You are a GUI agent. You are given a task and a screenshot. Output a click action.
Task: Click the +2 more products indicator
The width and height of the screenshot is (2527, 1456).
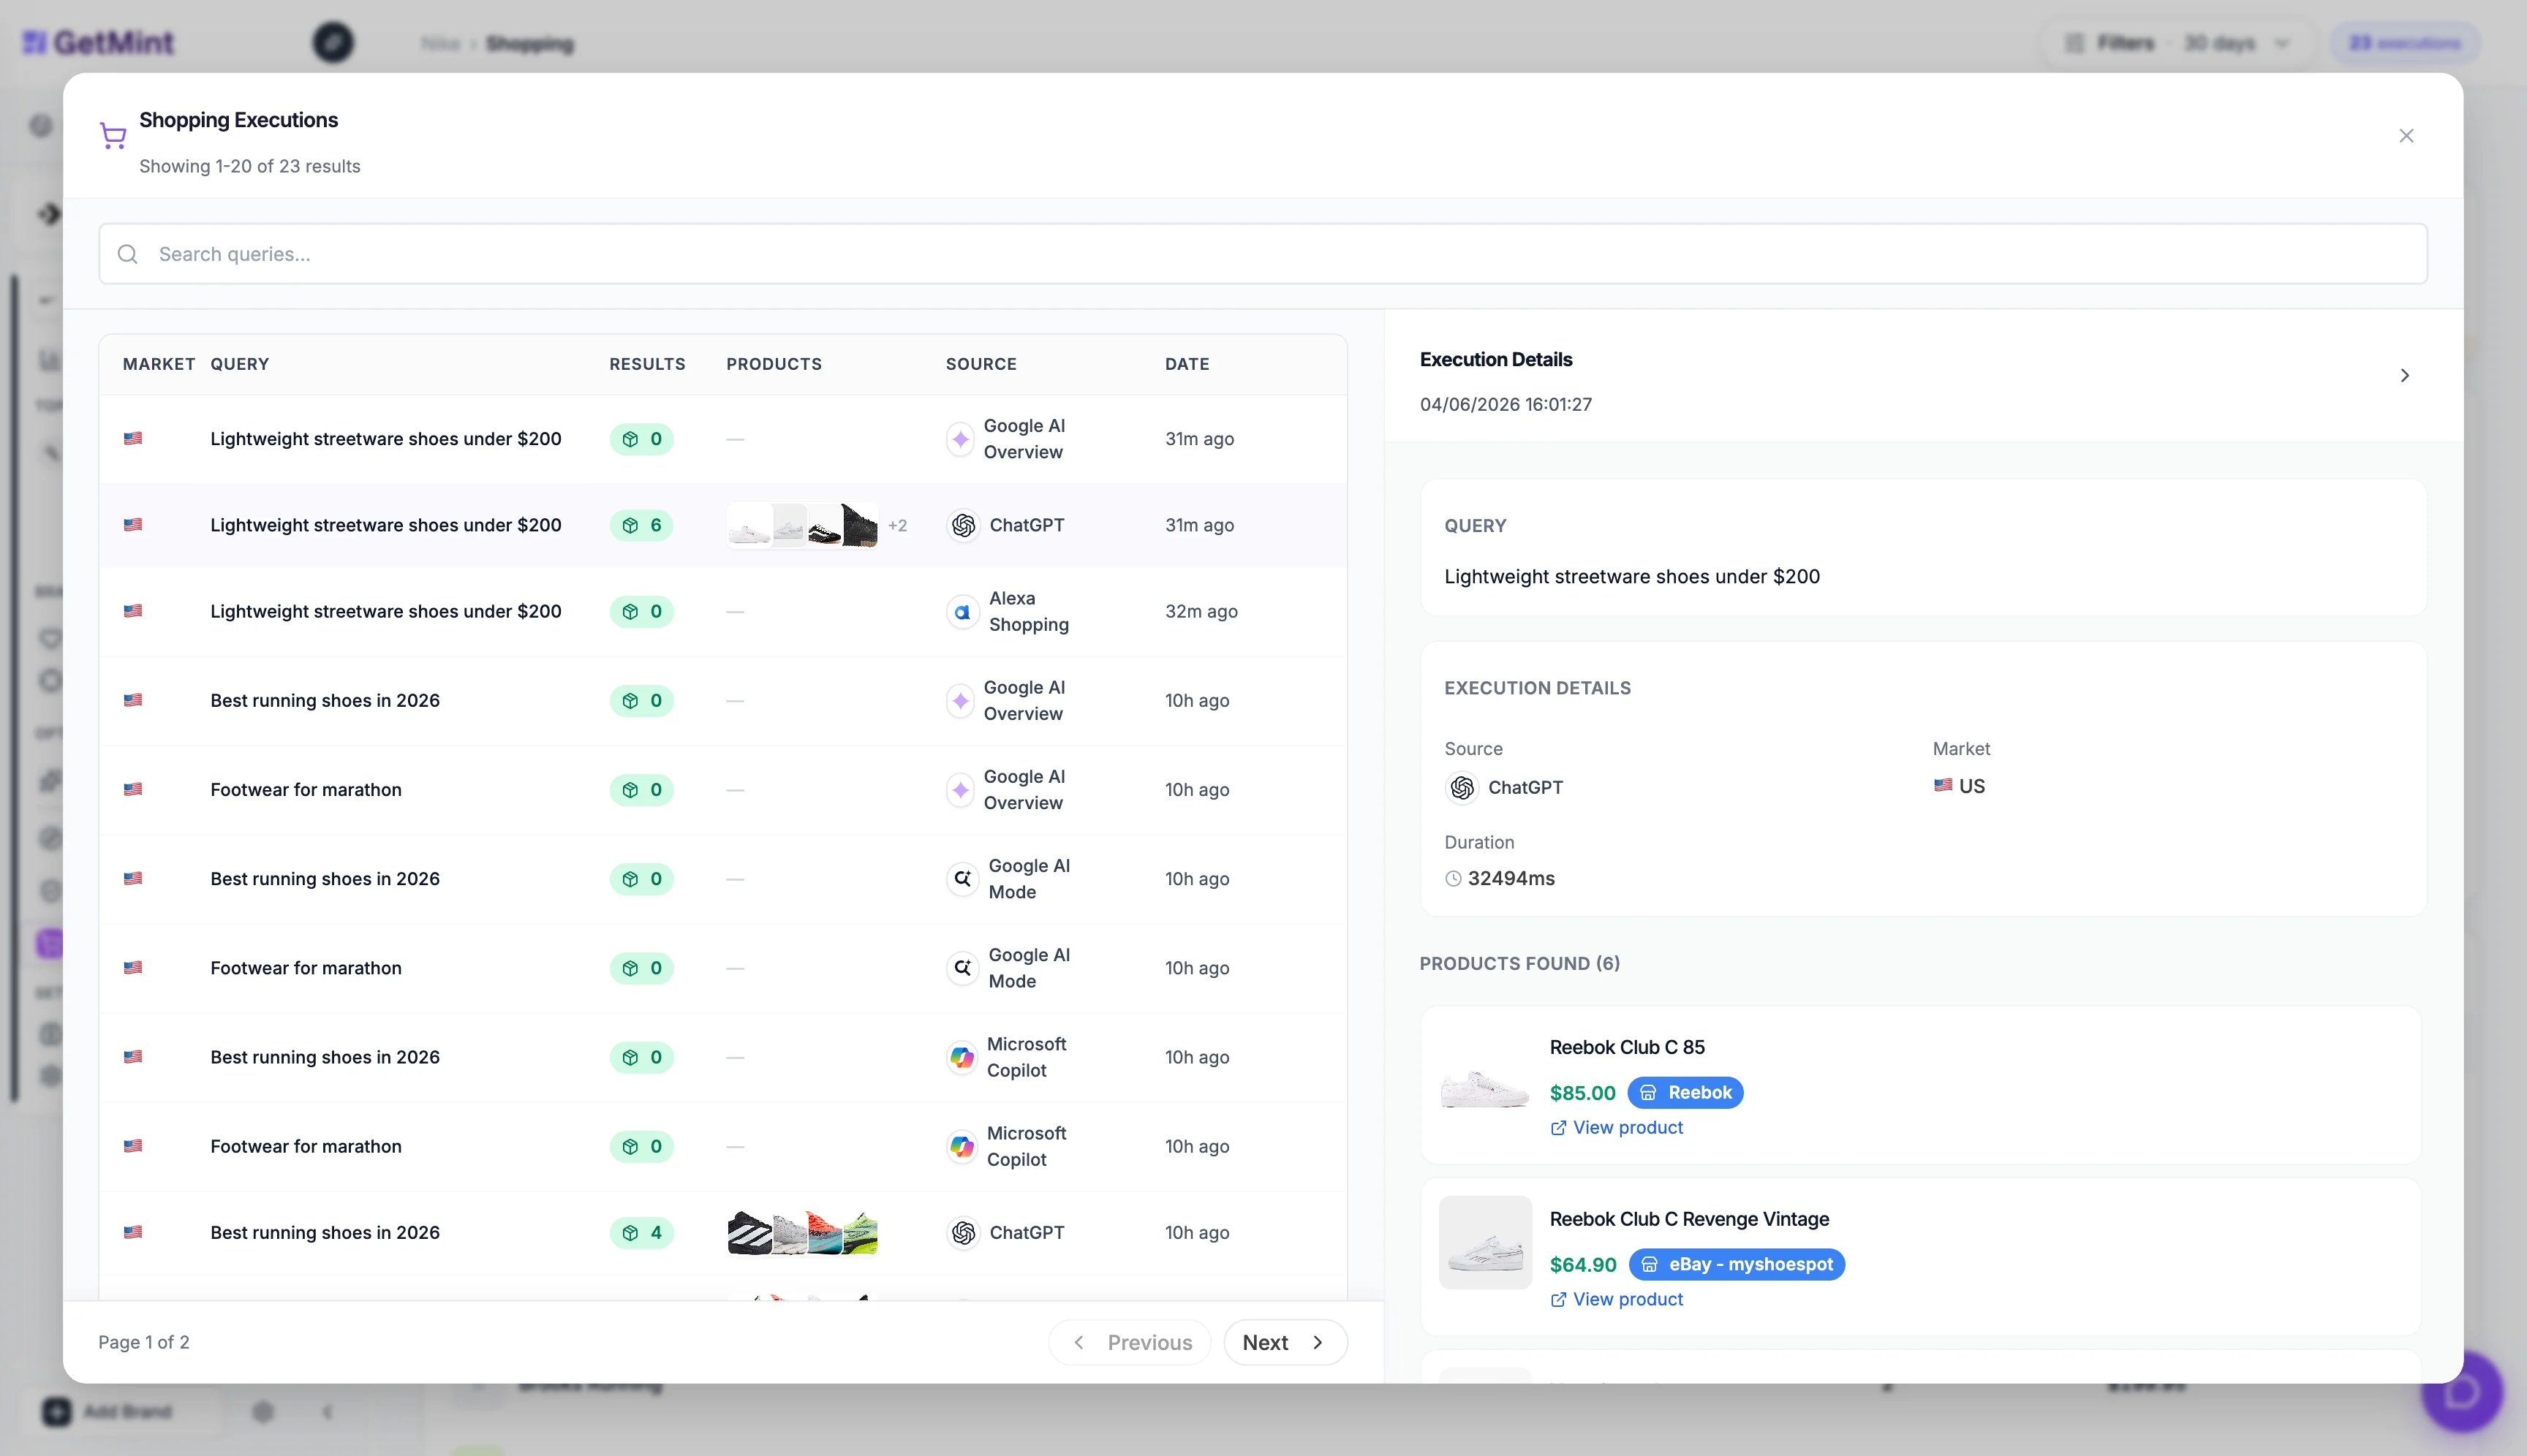pyautogui.click(x=897, y=525)
